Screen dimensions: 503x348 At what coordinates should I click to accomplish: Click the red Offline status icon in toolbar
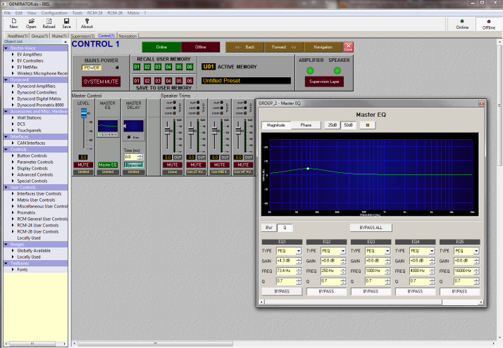click(489, 22)
